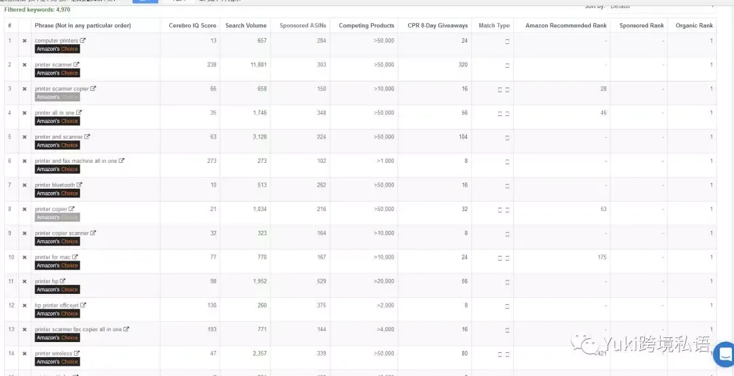734x376 pixels.
Task: Open external link for 'printer for mac'
Action: 75,257
